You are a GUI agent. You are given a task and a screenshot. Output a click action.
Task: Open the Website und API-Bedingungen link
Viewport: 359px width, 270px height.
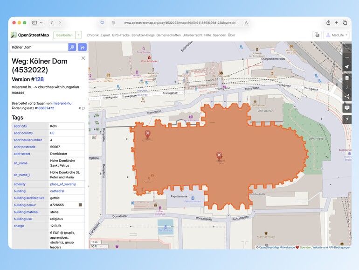(x=331, y=248)
